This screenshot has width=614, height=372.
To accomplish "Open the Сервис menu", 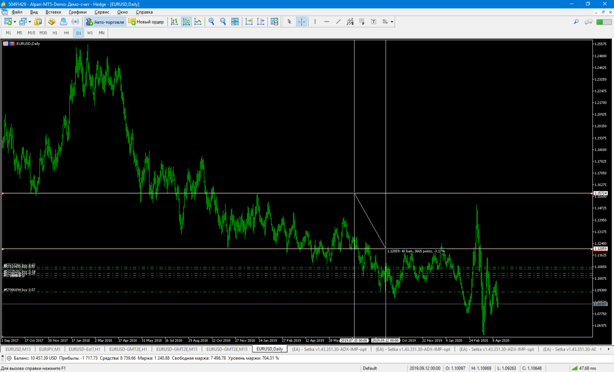I will click(x=102, y=12).
